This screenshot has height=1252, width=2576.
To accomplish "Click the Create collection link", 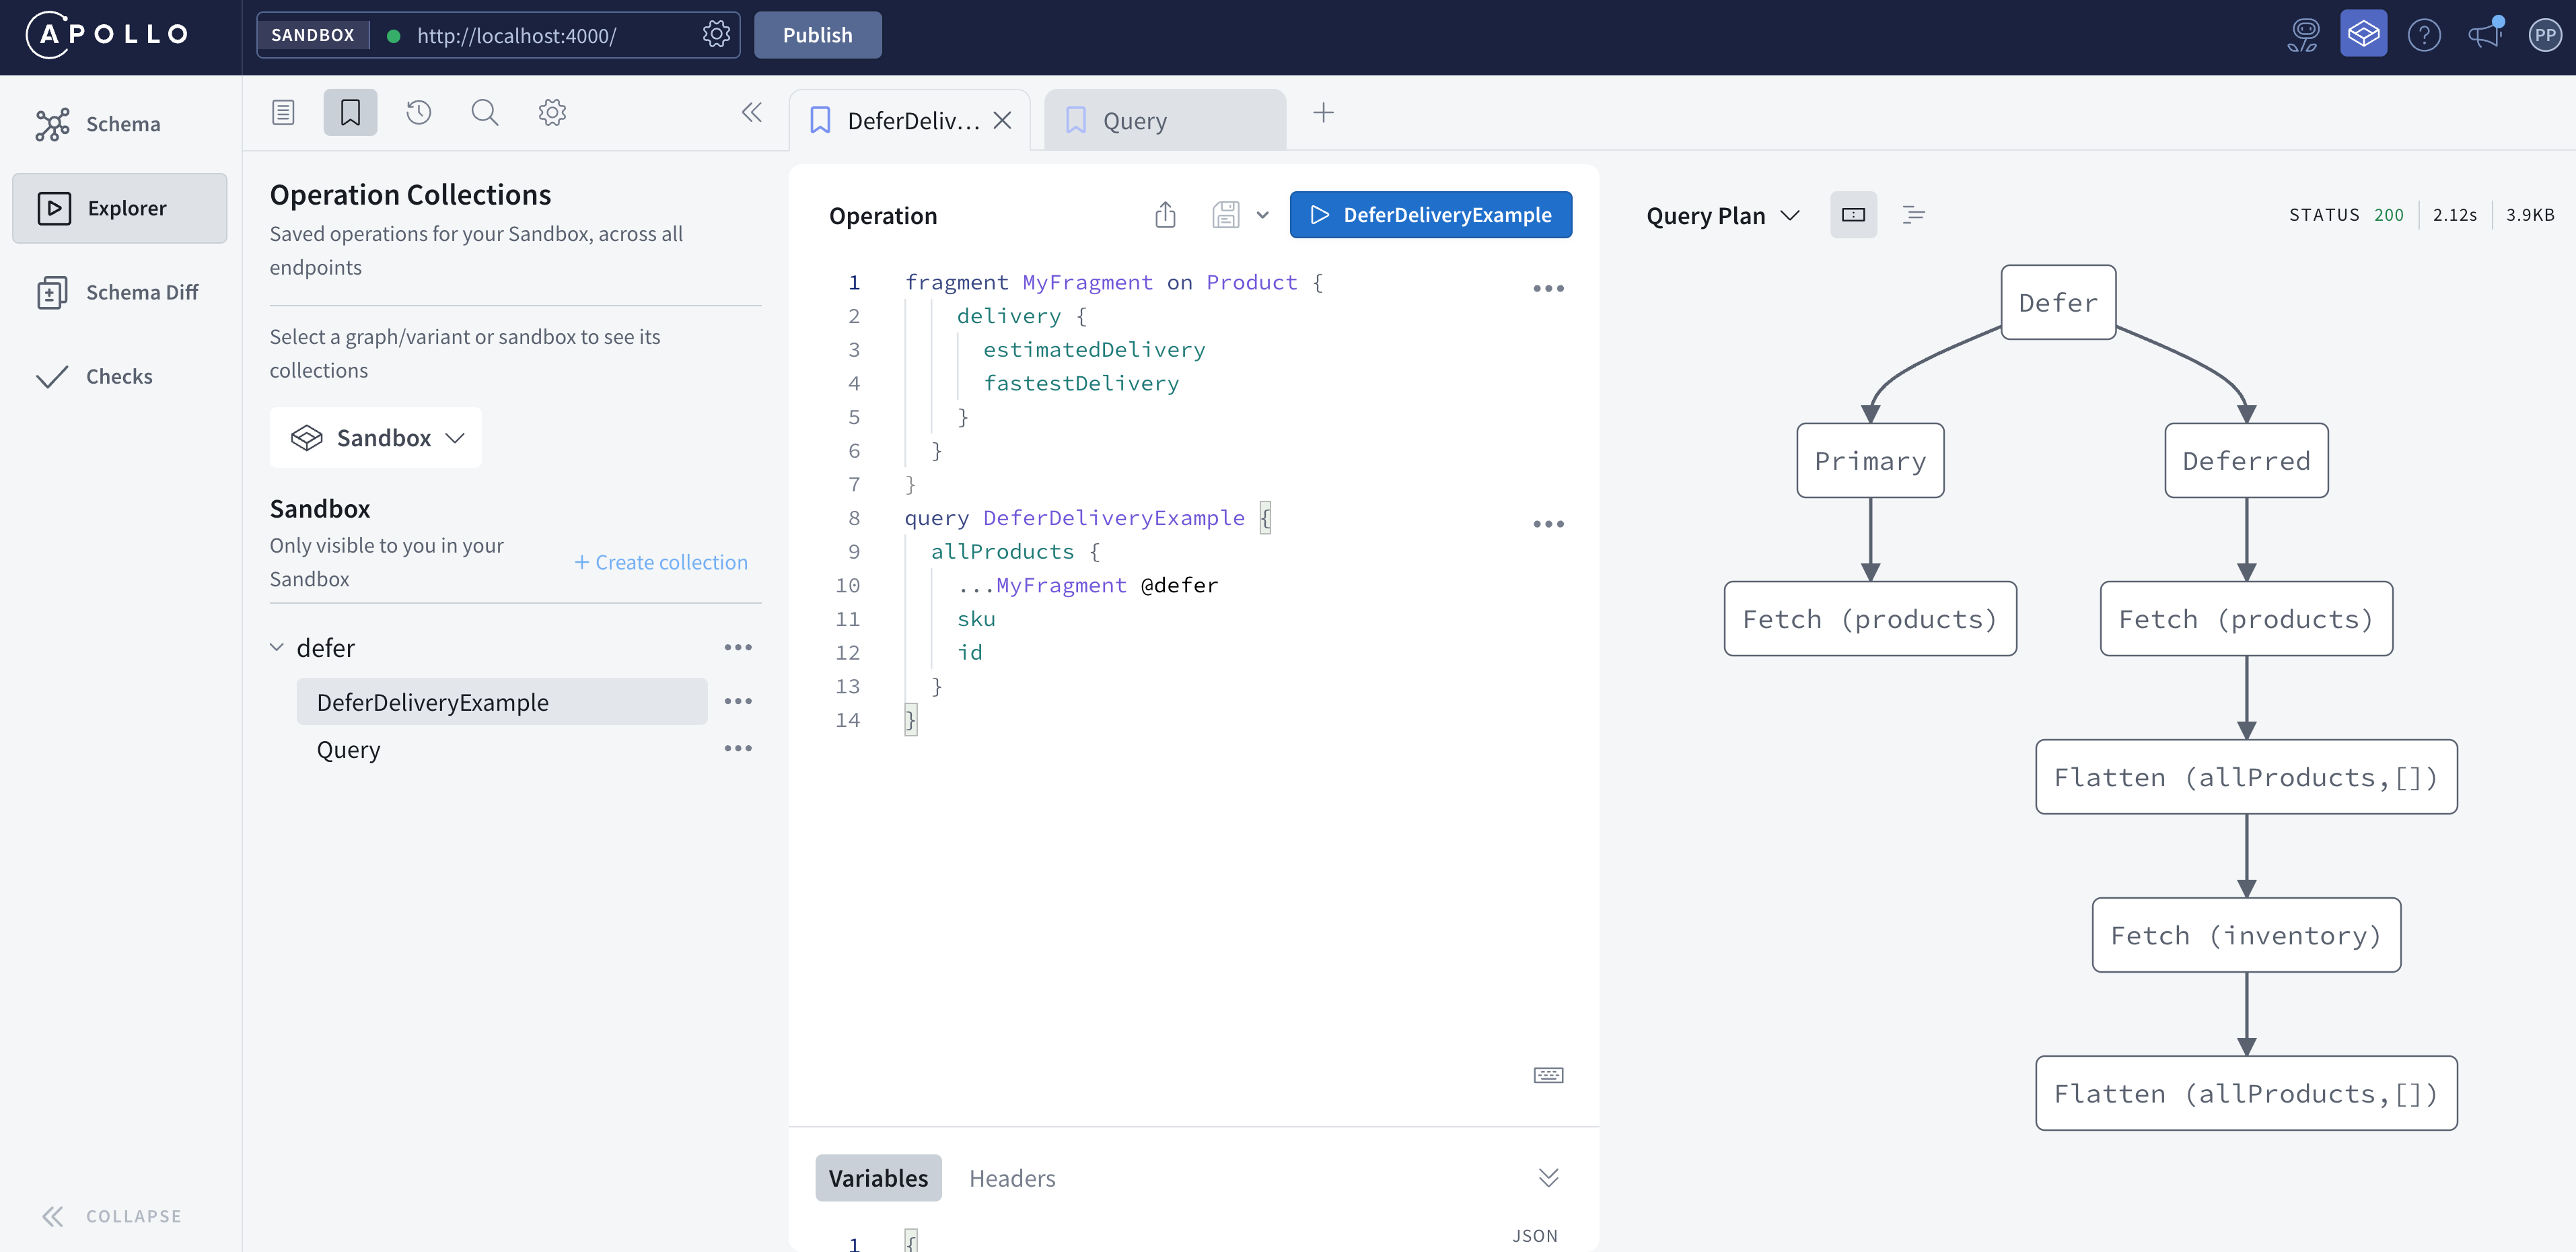I will (661, 562).
